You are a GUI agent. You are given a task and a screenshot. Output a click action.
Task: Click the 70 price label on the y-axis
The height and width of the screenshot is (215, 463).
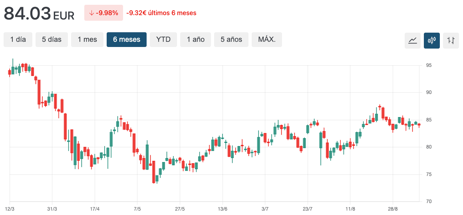[x=429, y=201]
